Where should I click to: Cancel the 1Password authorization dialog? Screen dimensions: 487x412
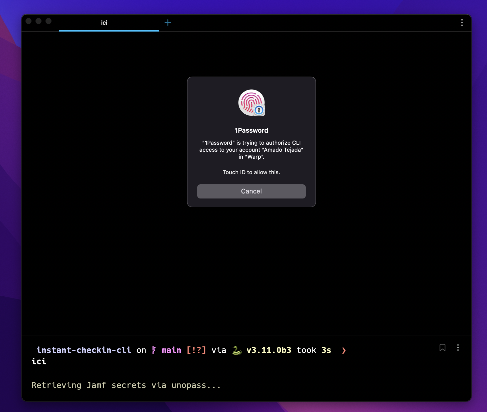point(251,191)
